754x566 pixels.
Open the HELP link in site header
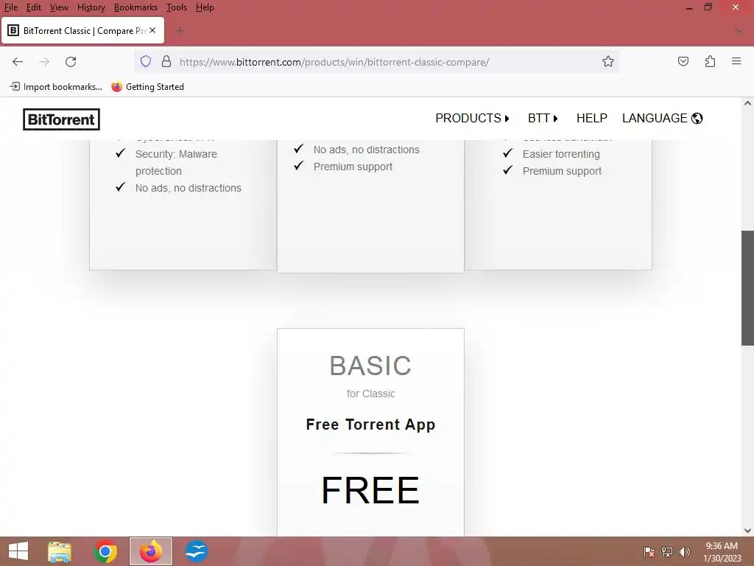(592, 119)
